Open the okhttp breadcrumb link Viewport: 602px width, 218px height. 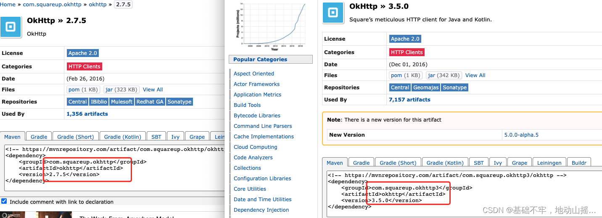(98, 4)
